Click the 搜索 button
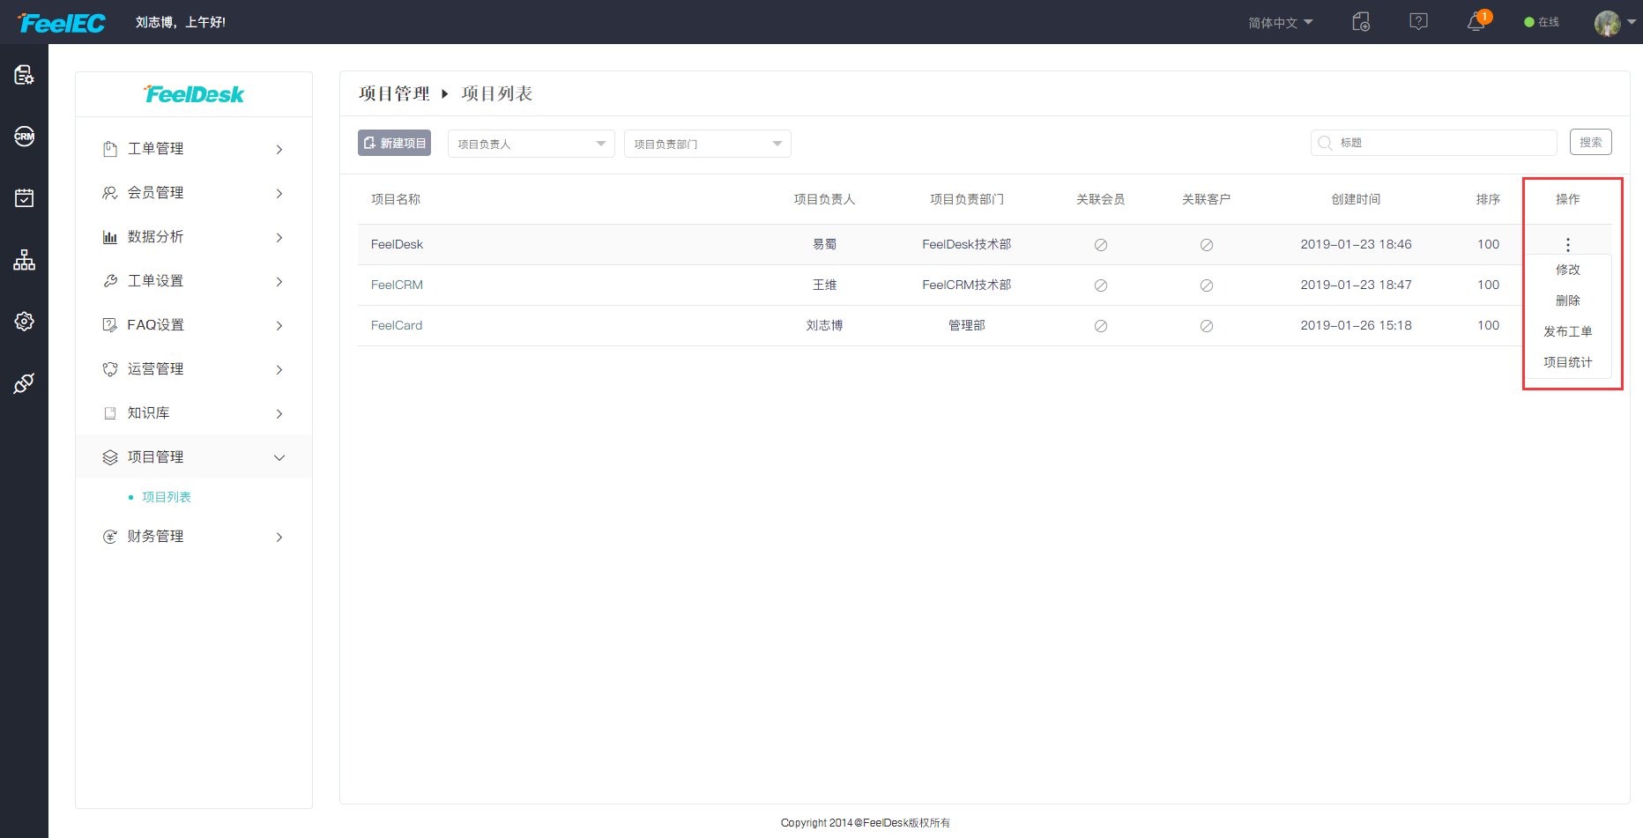This screenshot has height=838, width=1643. pos(1591,142)
